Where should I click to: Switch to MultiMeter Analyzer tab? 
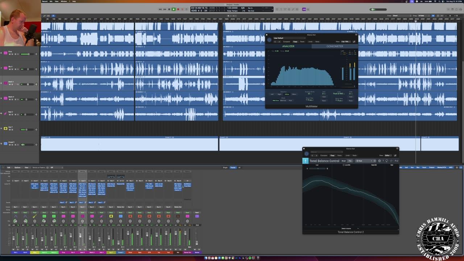click(x=289, y=46)
